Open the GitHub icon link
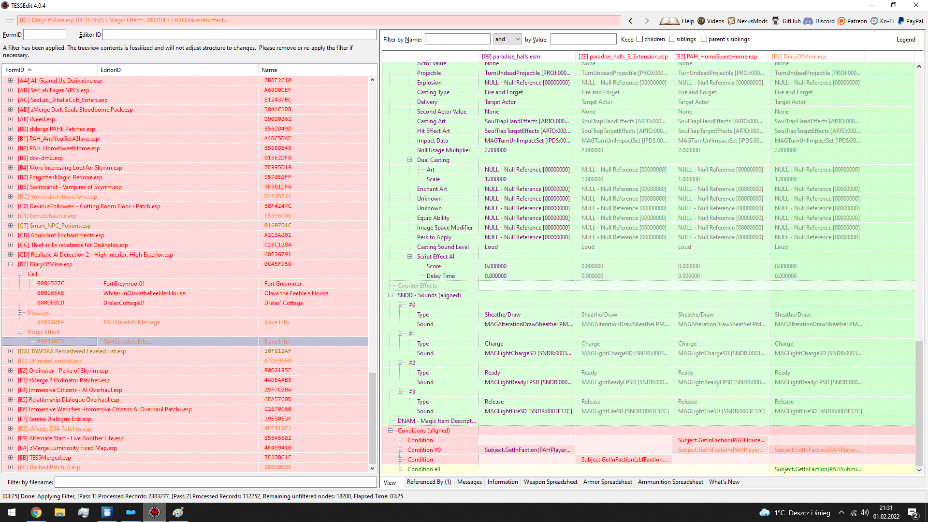Viewport: 928px width, 522px height. tap(775, 21)
